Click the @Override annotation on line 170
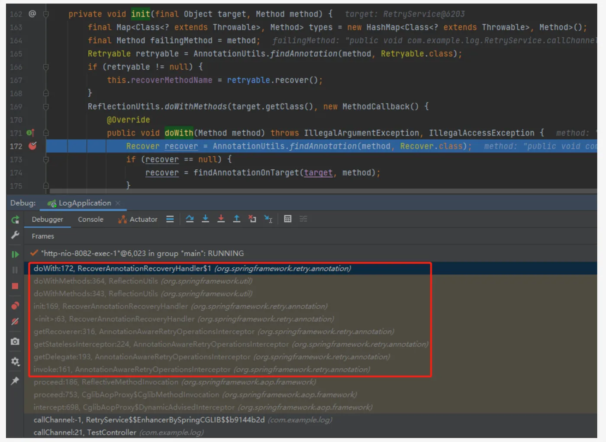This screenshot has height=442, width=606. coord(128,120)
